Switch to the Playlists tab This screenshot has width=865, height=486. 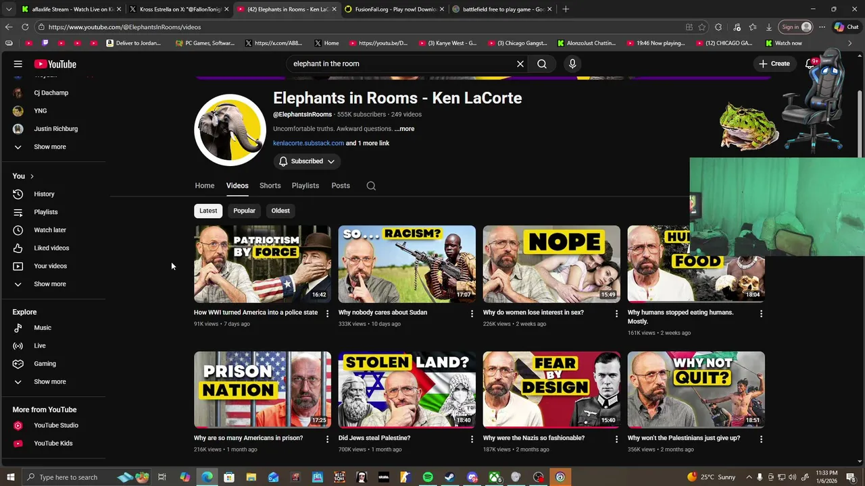[305, 186]
